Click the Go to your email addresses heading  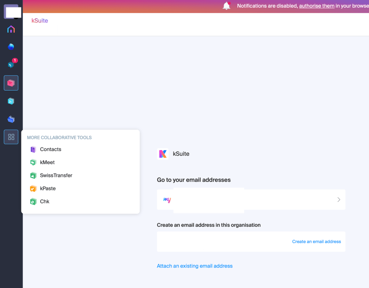(x=194, y=180)
